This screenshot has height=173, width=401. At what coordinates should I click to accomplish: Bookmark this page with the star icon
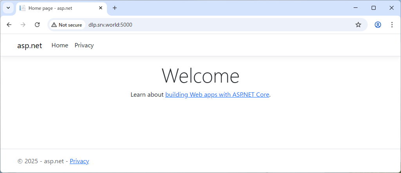tap(358, 25)
